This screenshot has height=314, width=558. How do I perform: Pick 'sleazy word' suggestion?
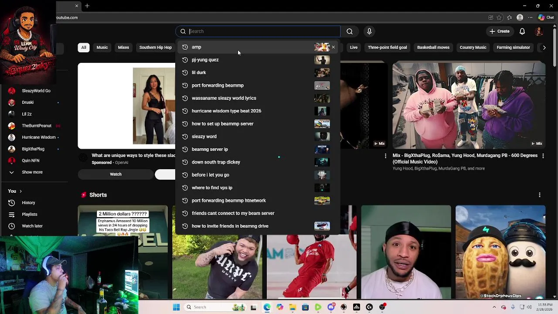(258, 137)
